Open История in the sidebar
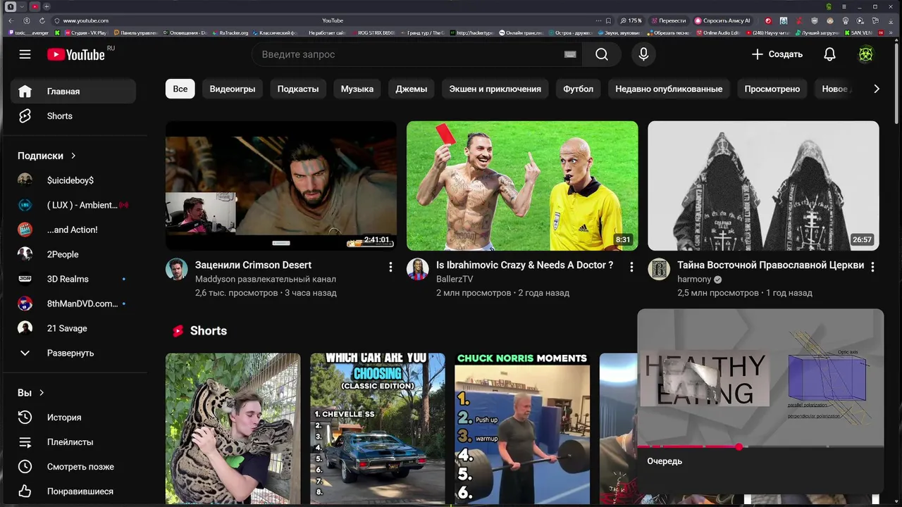The height and width of the screenshot is (507, 902). click(x=73, y=418)
